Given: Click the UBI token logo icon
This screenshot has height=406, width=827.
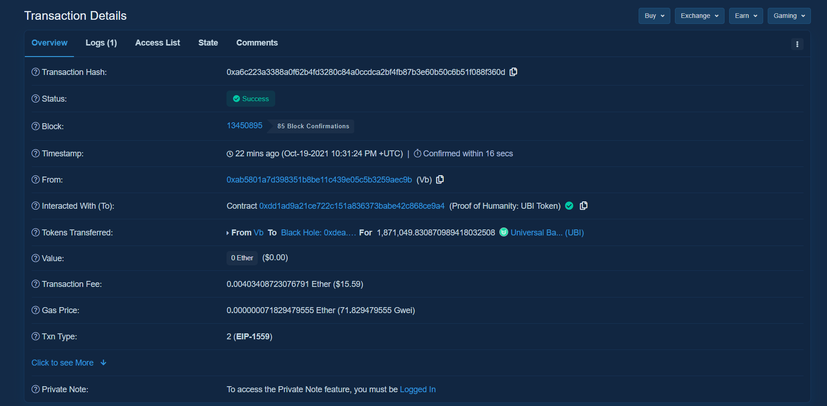Looking at the screenshot, I should click(x=504, y=232).
